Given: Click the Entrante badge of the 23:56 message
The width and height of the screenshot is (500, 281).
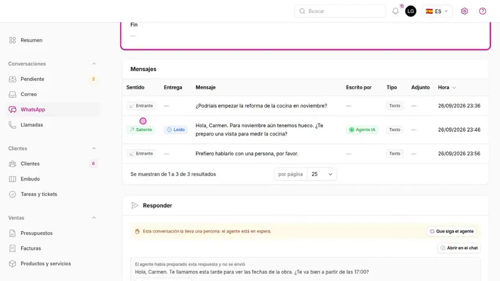Looking at the screenshot, I should click(141, 154).
